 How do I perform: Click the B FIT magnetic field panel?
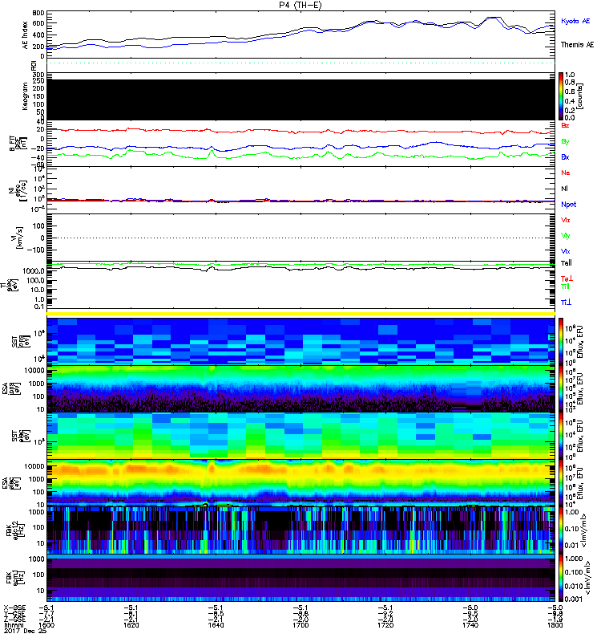point(300,144)
